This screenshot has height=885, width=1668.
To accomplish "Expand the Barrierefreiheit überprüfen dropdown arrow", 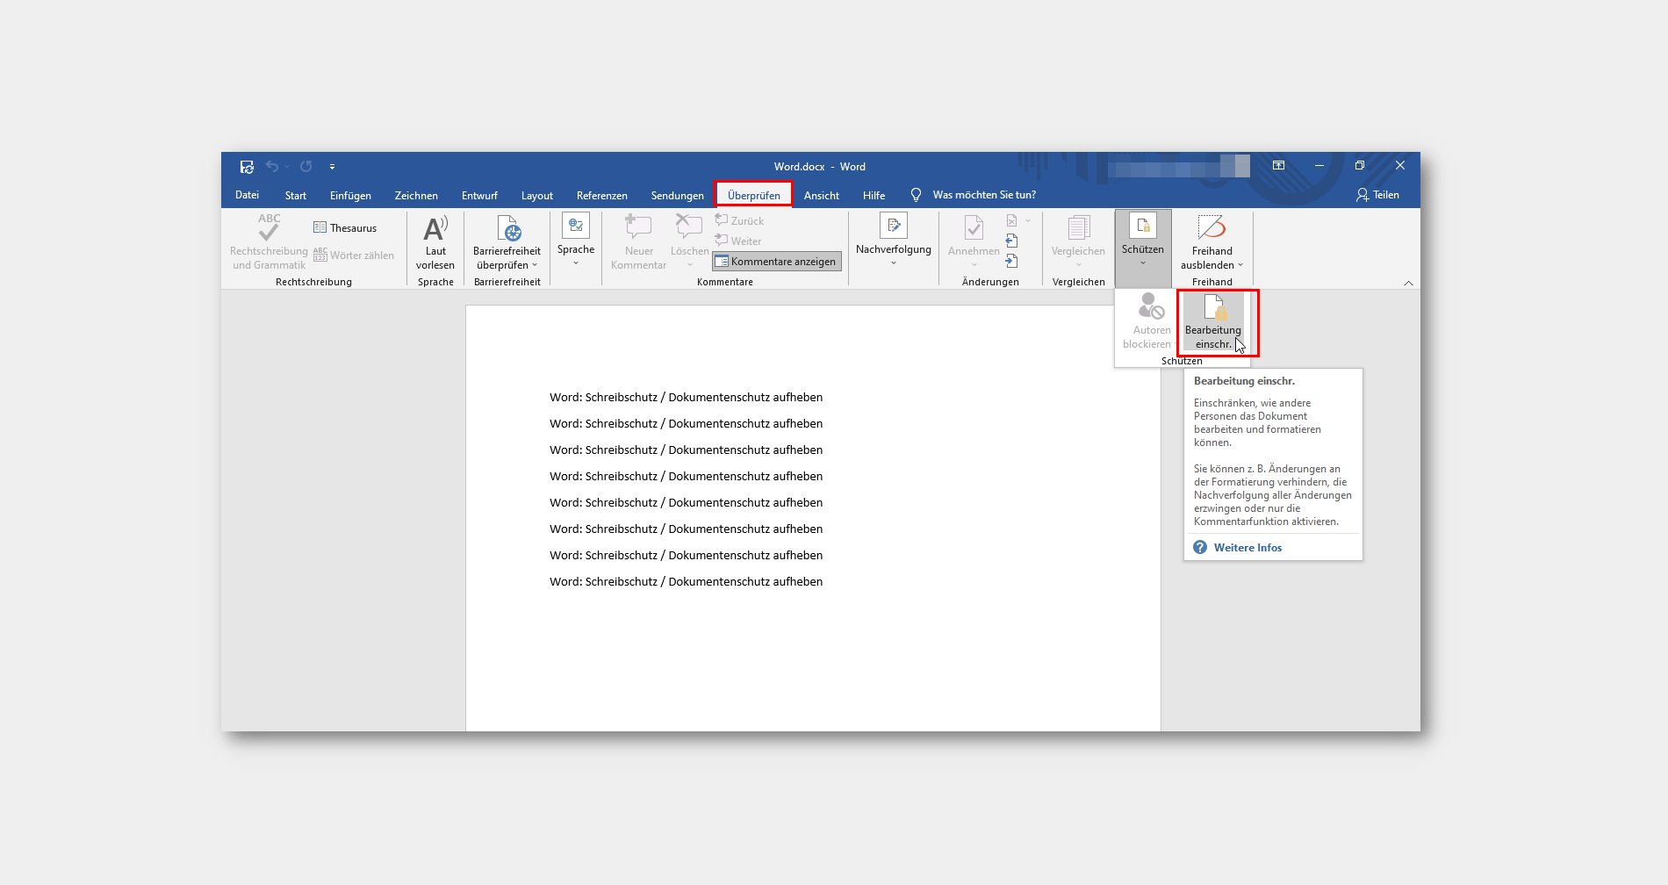I will point(534,265).
